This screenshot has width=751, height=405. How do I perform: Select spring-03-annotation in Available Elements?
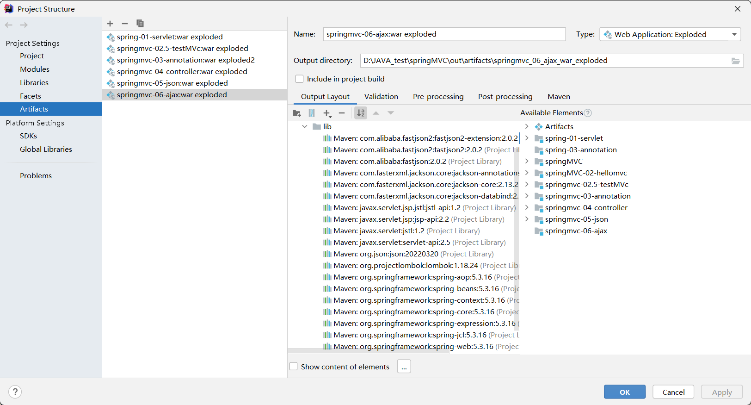(576, 150)
